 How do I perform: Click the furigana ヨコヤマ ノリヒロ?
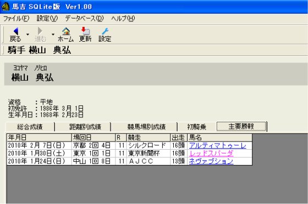pos(30,68)
